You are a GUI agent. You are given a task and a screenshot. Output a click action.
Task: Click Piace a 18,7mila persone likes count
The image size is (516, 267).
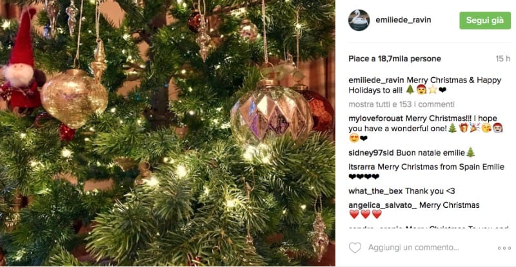tap(395, 59)
